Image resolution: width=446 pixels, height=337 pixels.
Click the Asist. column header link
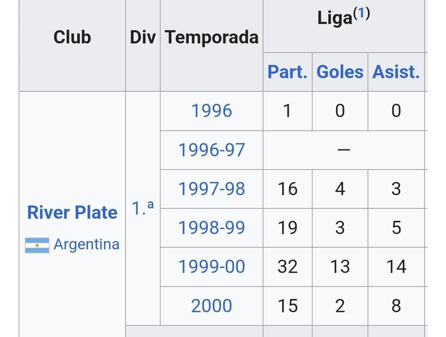[396, 72]
